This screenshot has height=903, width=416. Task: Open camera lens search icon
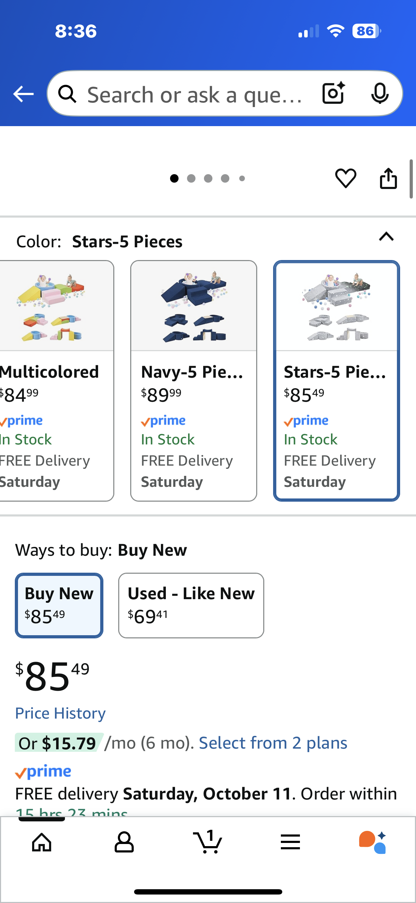[x=333, y=93]
